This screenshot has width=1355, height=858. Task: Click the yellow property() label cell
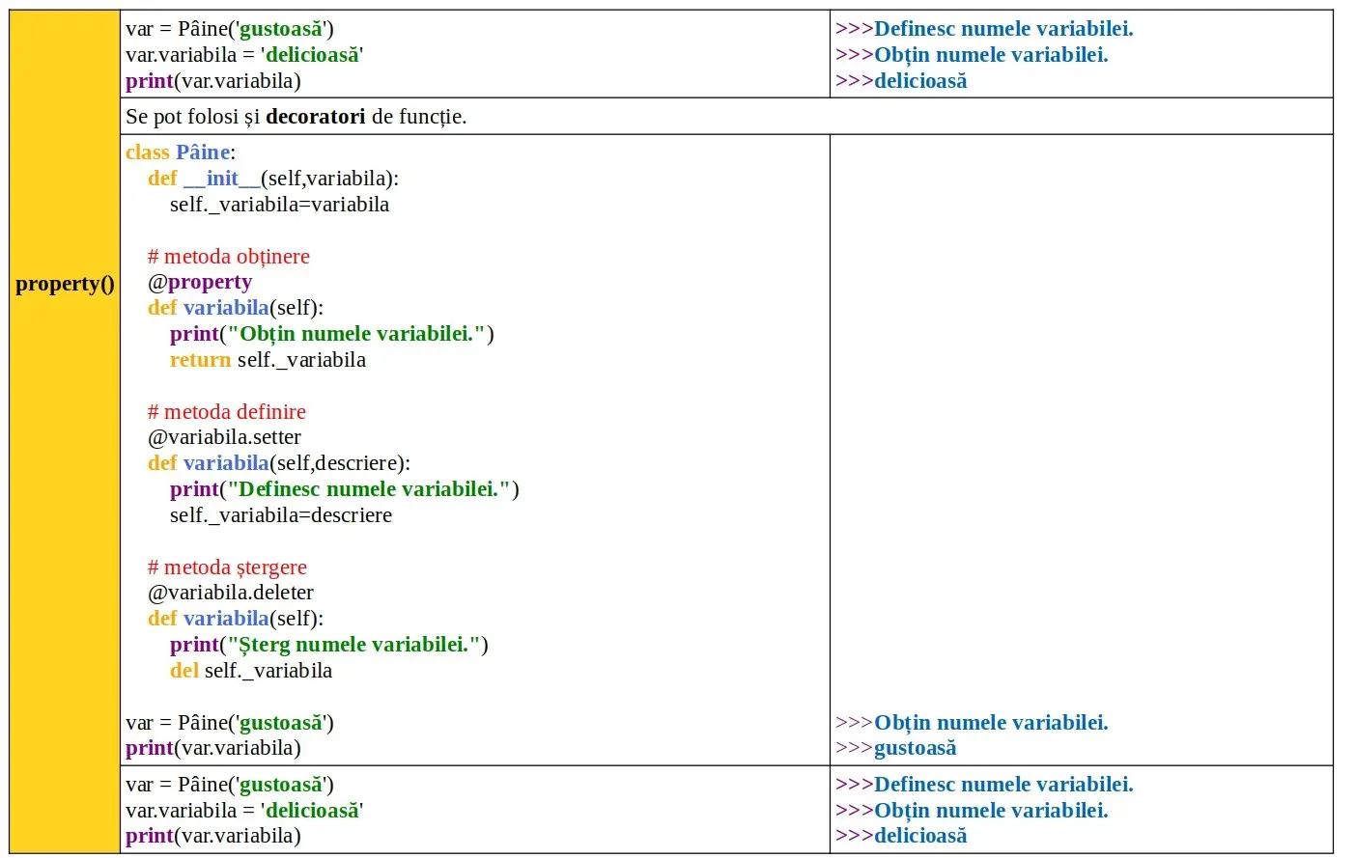point(65,284)
